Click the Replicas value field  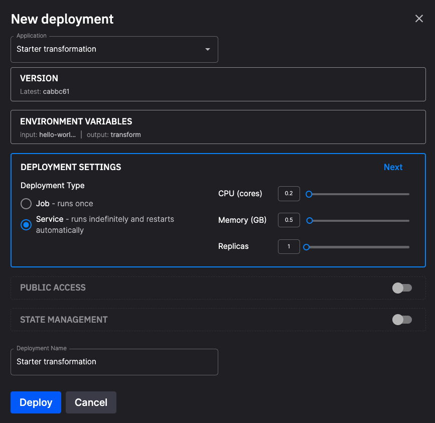[289, 246]
